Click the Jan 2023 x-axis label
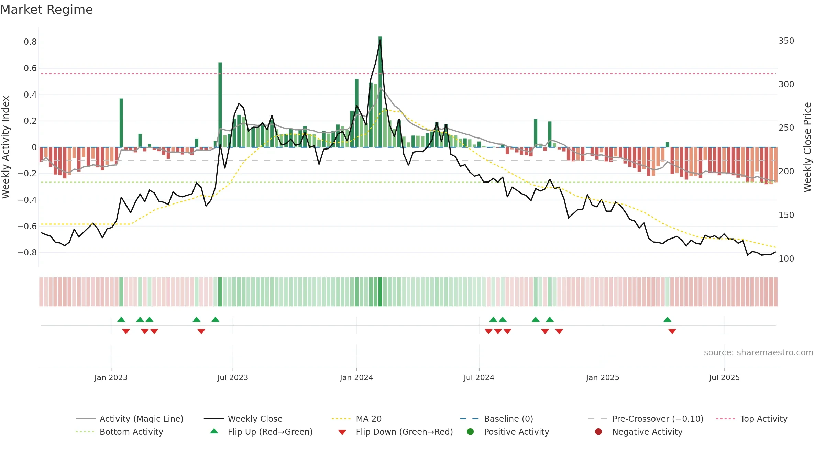The width and height of the screenshot is (825, 464). click(x=111, y=377)
